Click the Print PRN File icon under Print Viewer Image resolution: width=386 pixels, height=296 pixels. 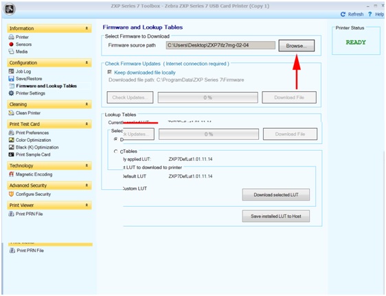pyautogui.click(x=11, y=214)
